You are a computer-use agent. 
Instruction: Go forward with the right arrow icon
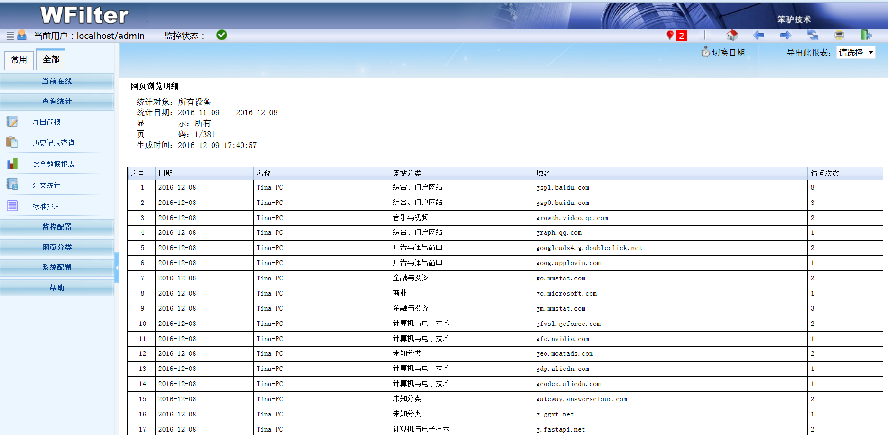point(786,35)
